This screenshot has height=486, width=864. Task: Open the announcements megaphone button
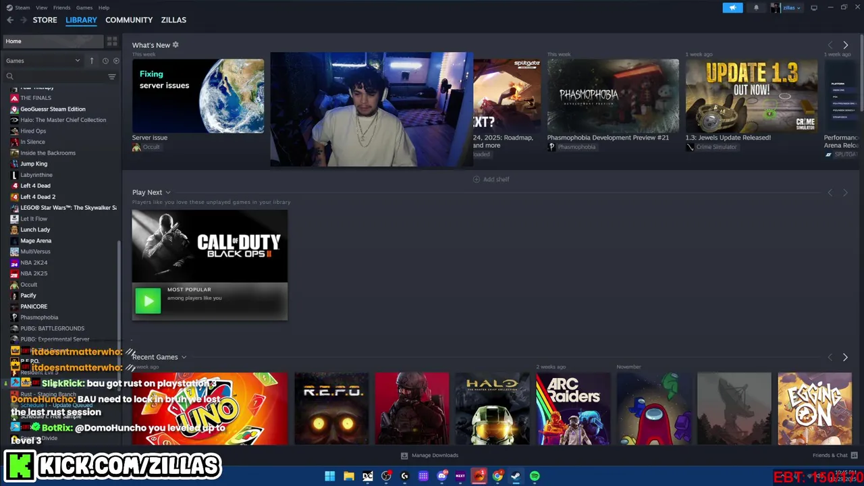732,7
